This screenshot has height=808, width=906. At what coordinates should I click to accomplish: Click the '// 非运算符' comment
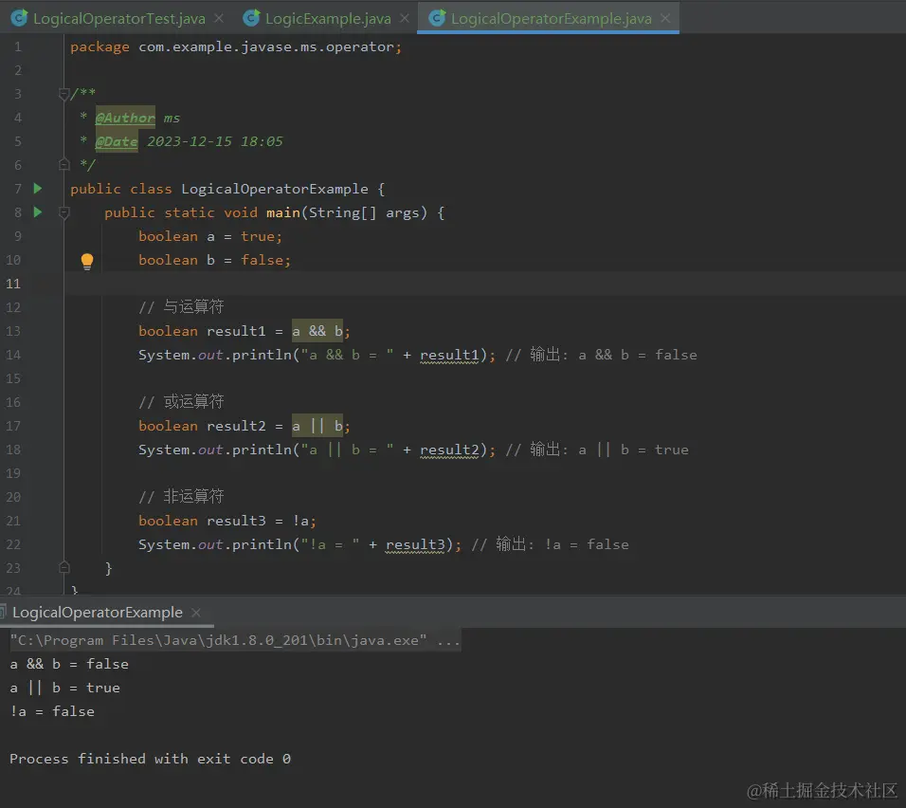181,497
